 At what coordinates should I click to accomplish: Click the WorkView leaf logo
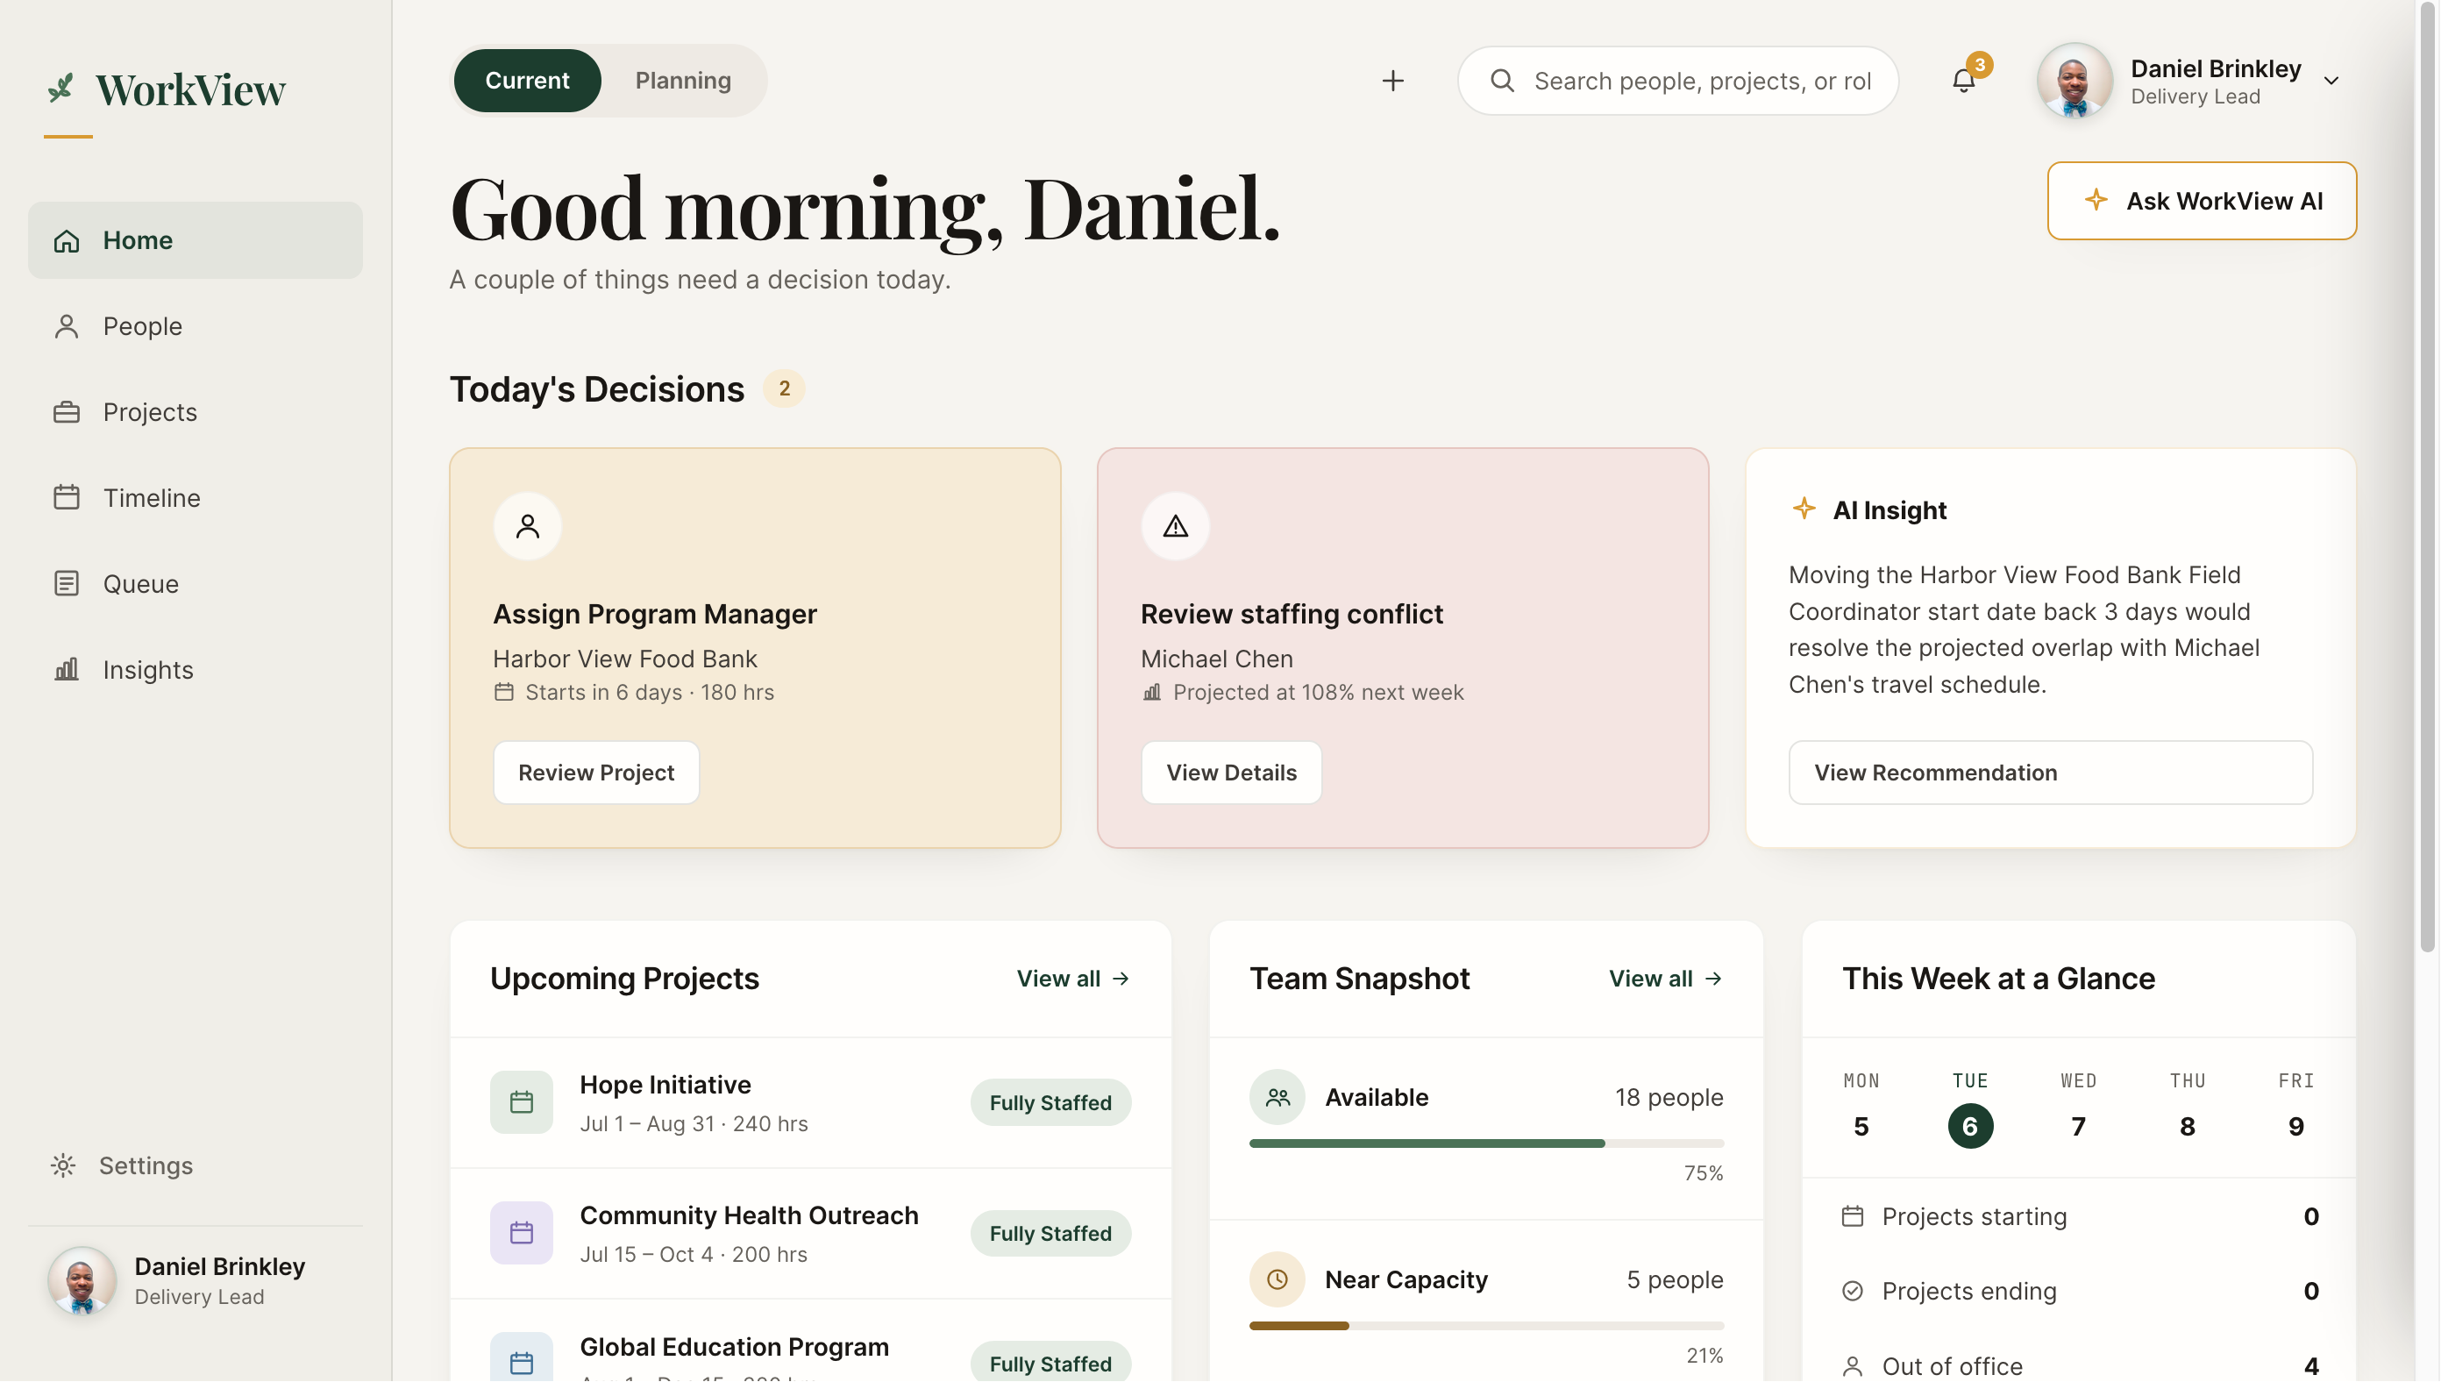click(x=60, y=89)
